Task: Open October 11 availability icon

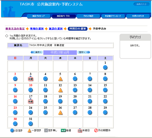Action: (45, 90)
